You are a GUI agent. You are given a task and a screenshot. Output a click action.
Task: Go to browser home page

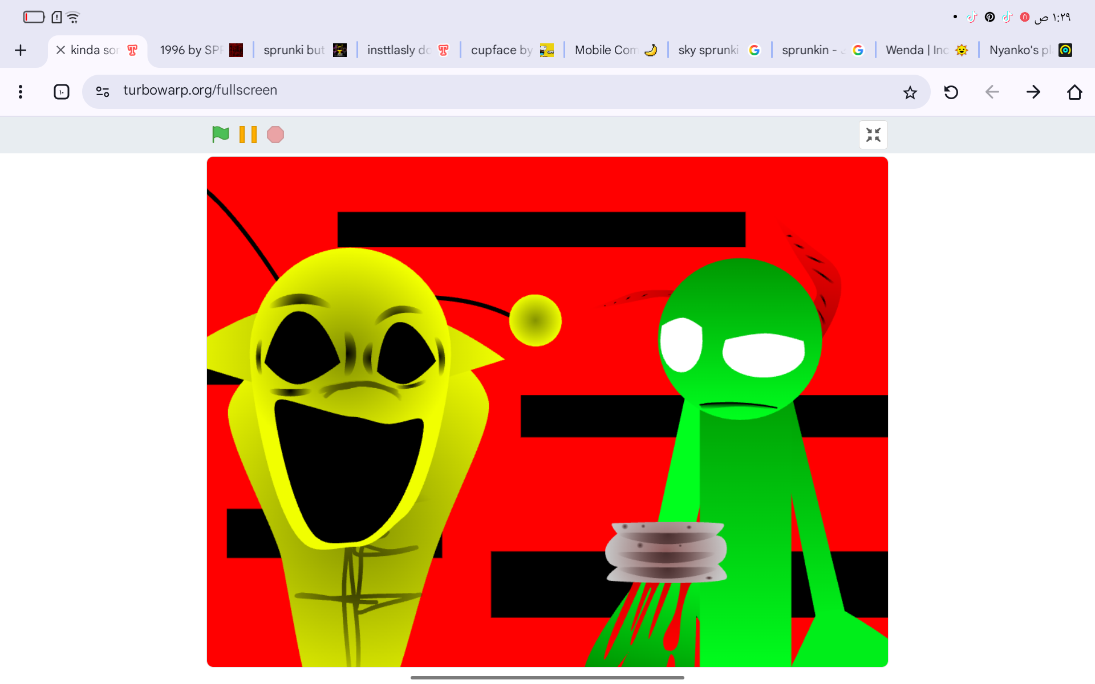click(1074, 92)
